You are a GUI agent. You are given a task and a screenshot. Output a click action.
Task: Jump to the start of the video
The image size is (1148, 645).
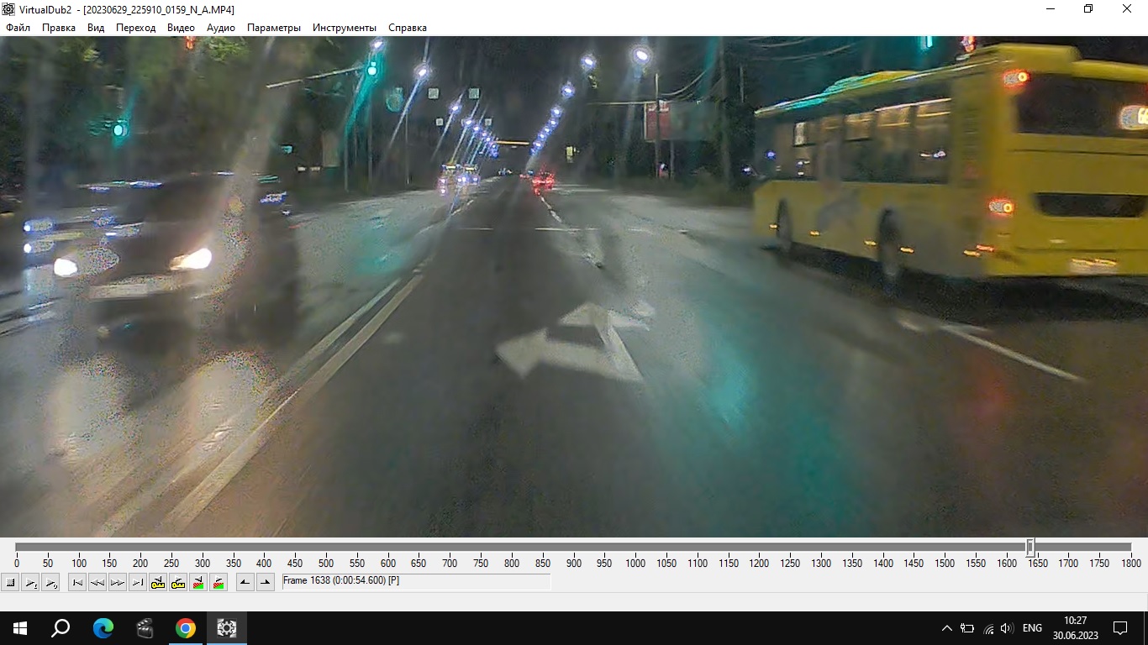(77, 582)
